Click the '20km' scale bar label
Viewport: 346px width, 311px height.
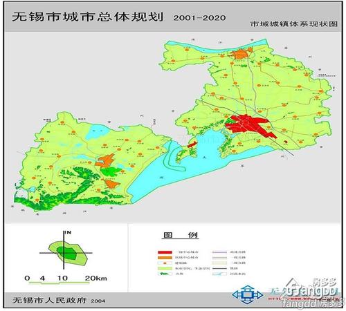96,279
